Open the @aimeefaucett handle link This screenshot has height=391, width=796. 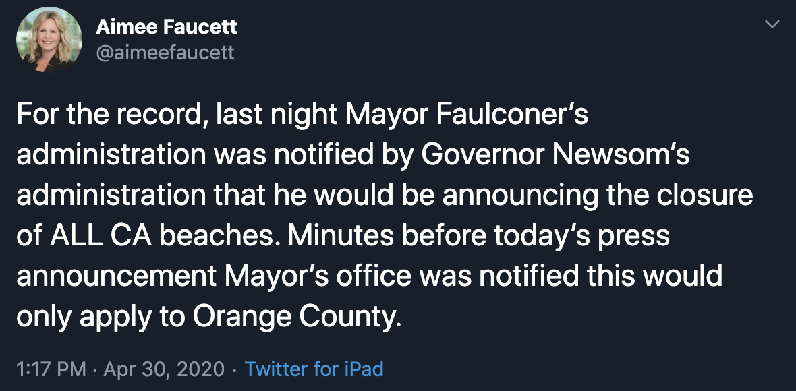165,52
